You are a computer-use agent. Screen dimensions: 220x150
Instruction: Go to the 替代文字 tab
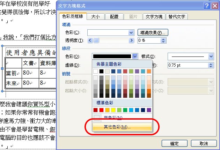[177, 16]
